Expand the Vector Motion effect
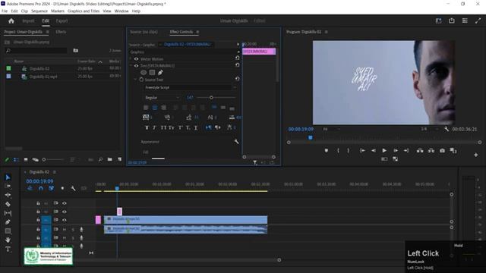486x273 pixels. pos(131,59)
